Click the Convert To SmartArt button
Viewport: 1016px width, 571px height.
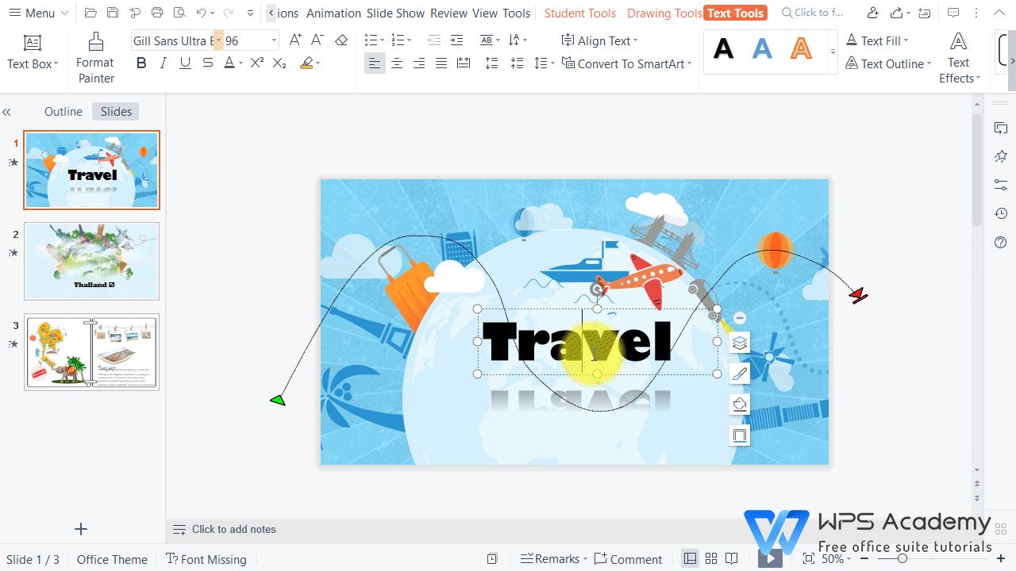pyautogui.click(x=626, y=64)
